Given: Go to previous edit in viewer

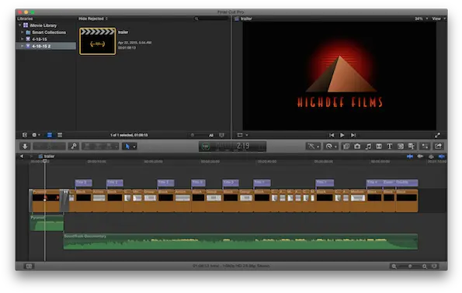Looking at the screenshot, I should [x=332, y=135].
